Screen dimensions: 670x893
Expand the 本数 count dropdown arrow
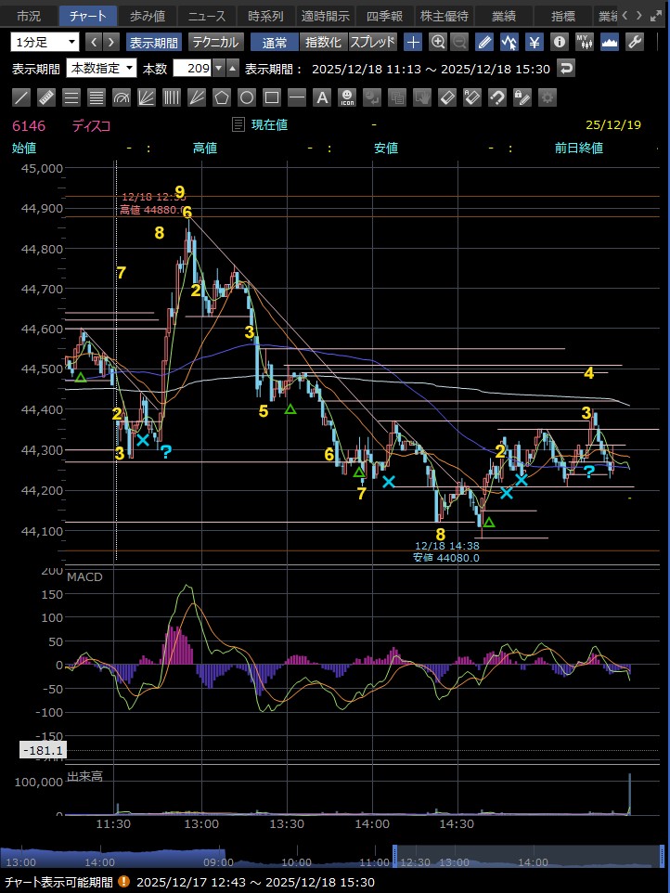pyautogui.click(x=218, y=69)
